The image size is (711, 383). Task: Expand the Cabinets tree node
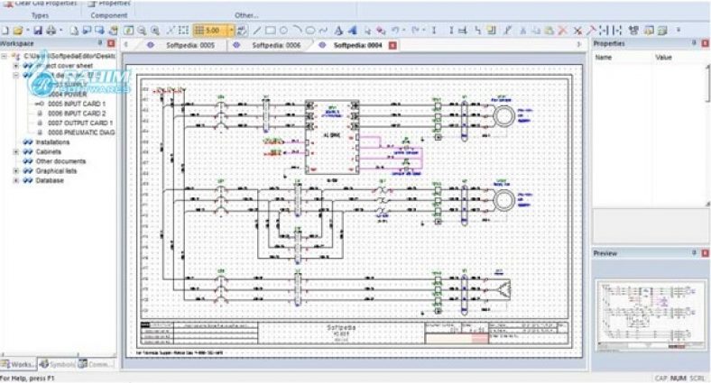tap(16, 151)
